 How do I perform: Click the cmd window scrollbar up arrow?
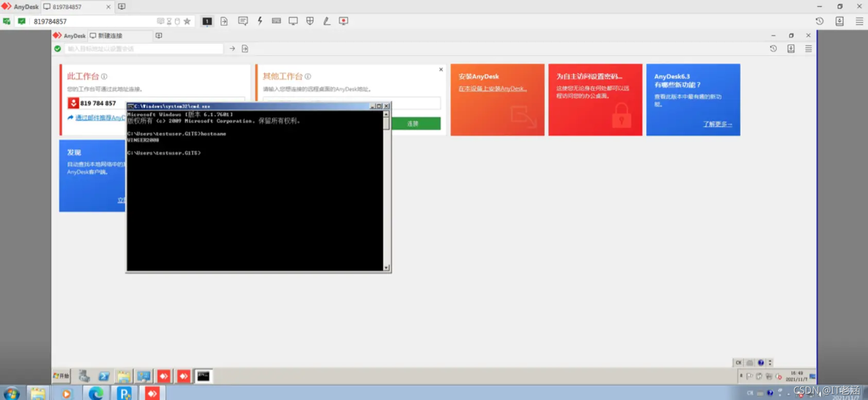click(386, 114)
